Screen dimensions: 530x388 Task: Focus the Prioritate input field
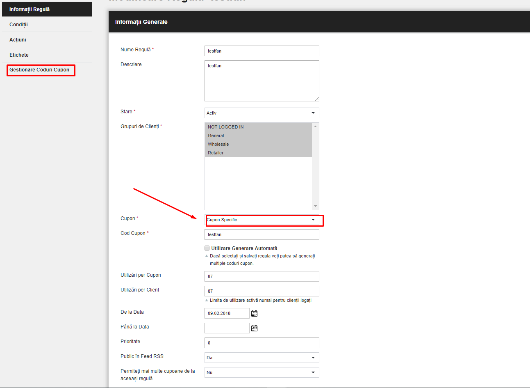click(262, 343)
